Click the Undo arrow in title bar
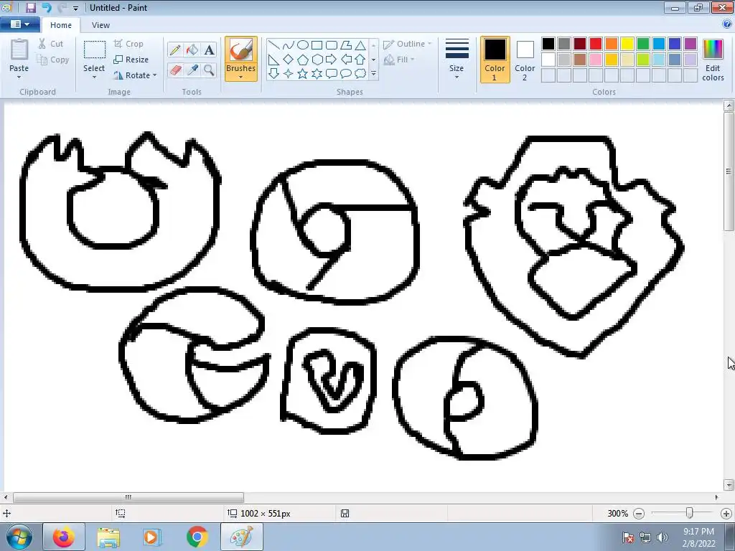 (47, 7)
